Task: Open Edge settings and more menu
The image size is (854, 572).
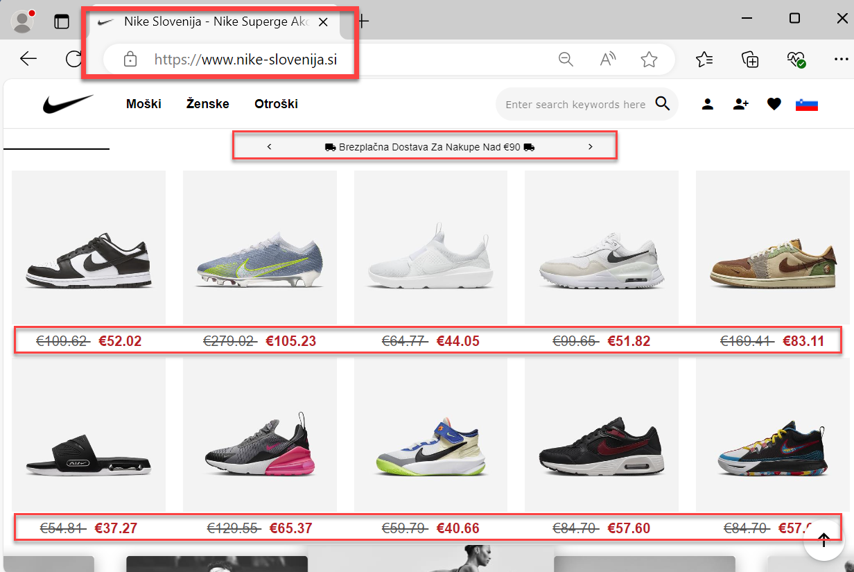Action: click(x=841, y=60)
